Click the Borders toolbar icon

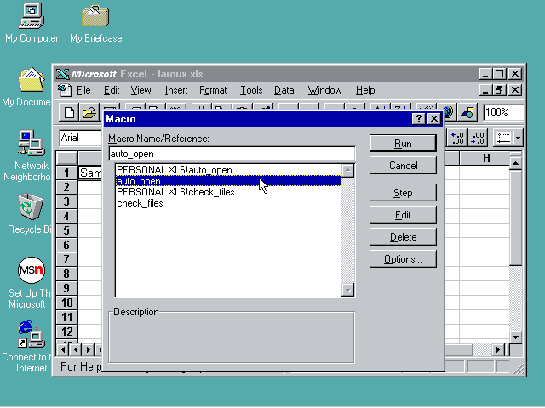(x=503, y=138)
